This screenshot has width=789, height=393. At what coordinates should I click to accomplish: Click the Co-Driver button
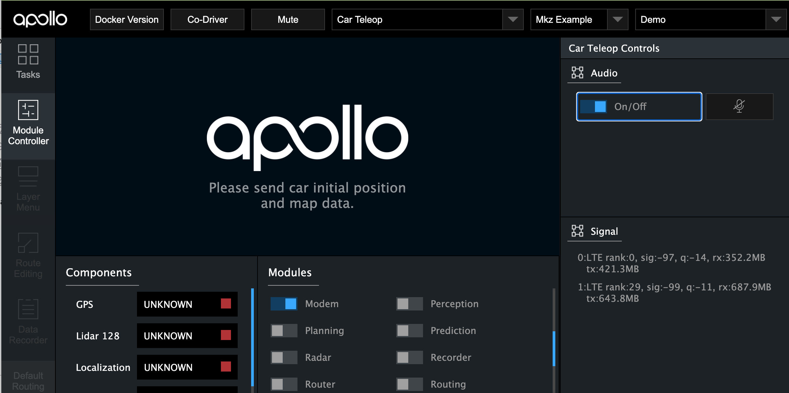pos(207,19)
